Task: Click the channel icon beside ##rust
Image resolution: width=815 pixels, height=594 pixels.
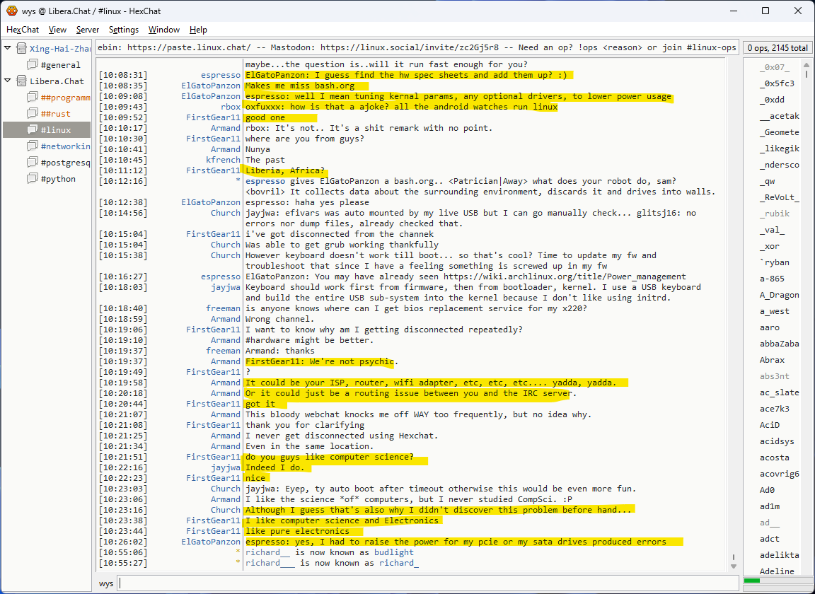Action: pos(33,114)
